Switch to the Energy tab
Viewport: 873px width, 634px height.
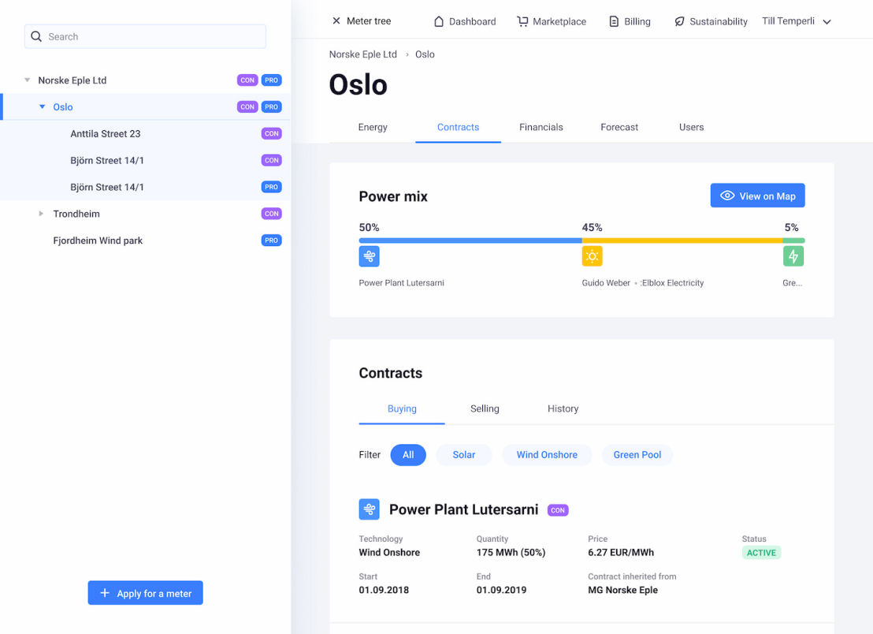coord(373,127)
